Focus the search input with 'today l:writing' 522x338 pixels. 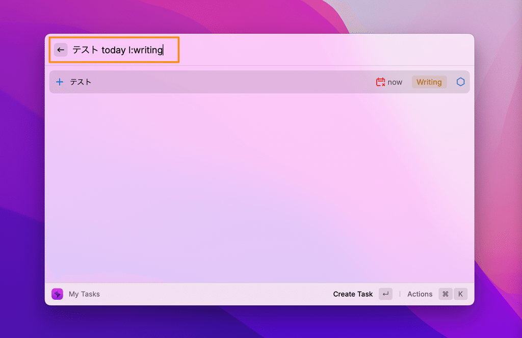click(x=118, y=50)
